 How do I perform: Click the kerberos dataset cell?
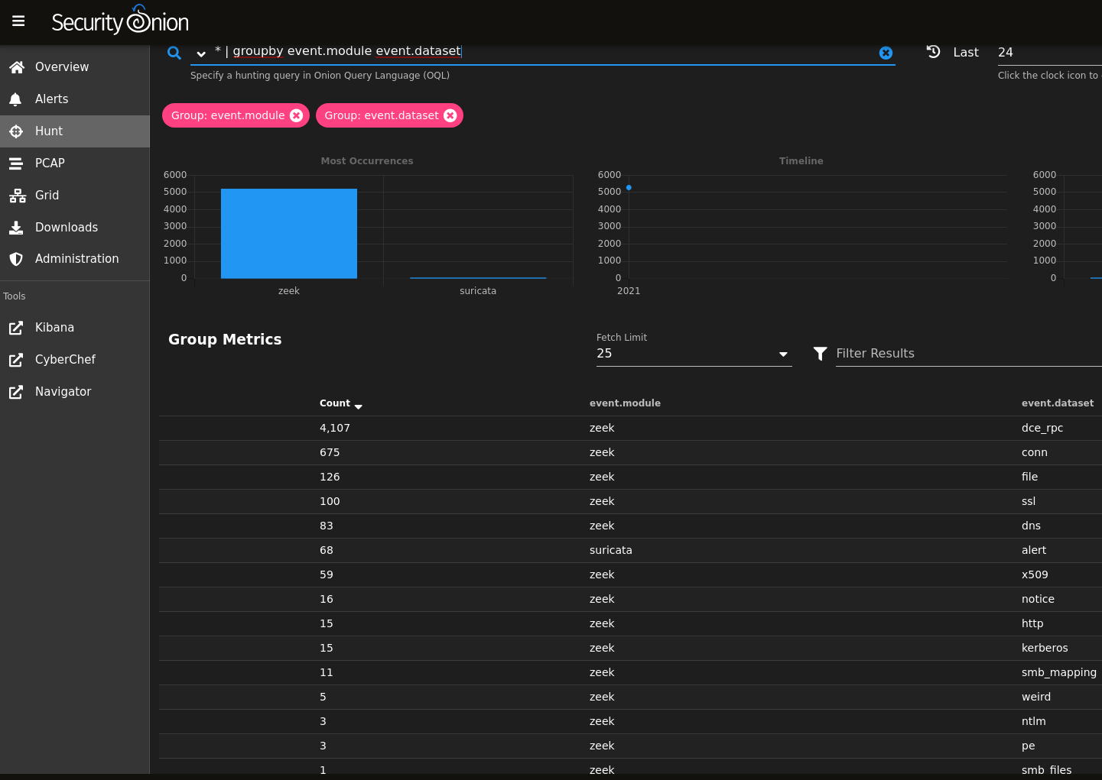pos(1045,648)
